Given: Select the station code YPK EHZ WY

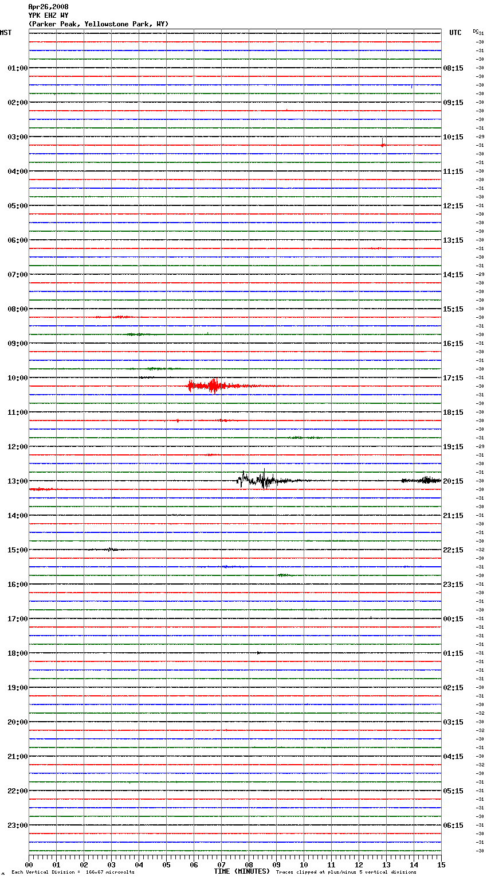Looking at the screenshot, I should (48, 15).
